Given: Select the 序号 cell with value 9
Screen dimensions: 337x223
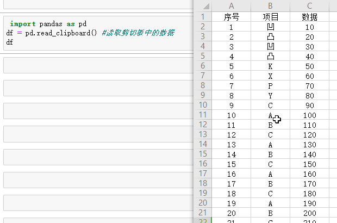Looking at the screenshot, I should (x=231, y=106).
